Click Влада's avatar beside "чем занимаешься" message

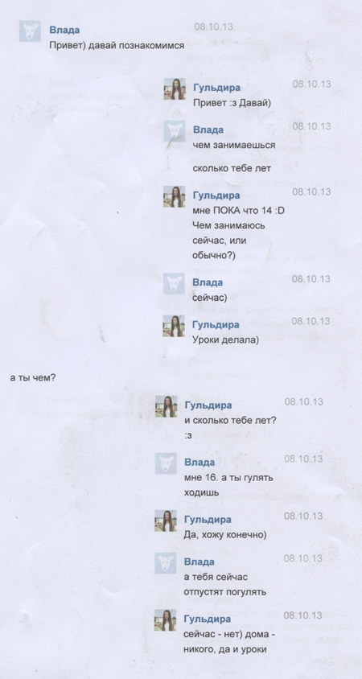(x=175, y=131)
